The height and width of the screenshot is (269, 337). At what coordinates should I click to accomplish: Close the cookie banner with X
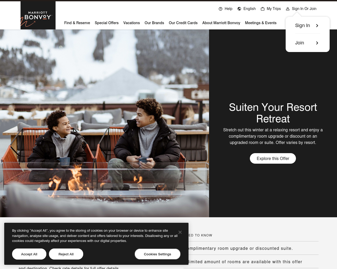180,232
